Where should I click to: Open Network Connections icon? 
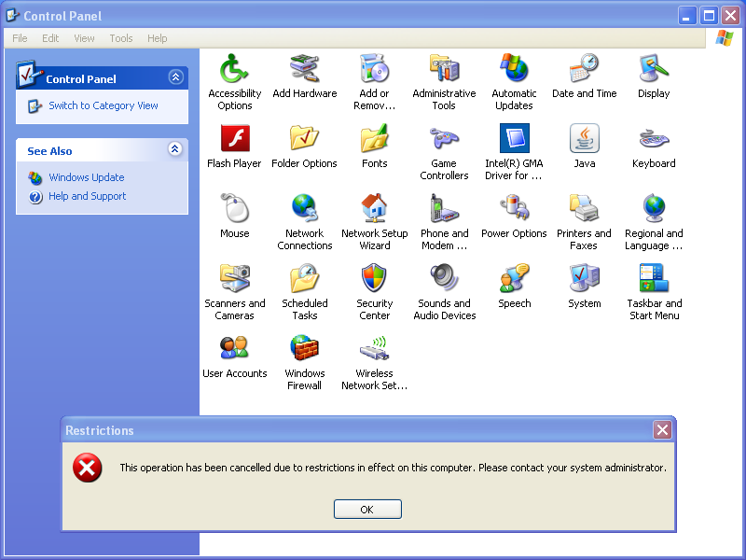point(304,209)
